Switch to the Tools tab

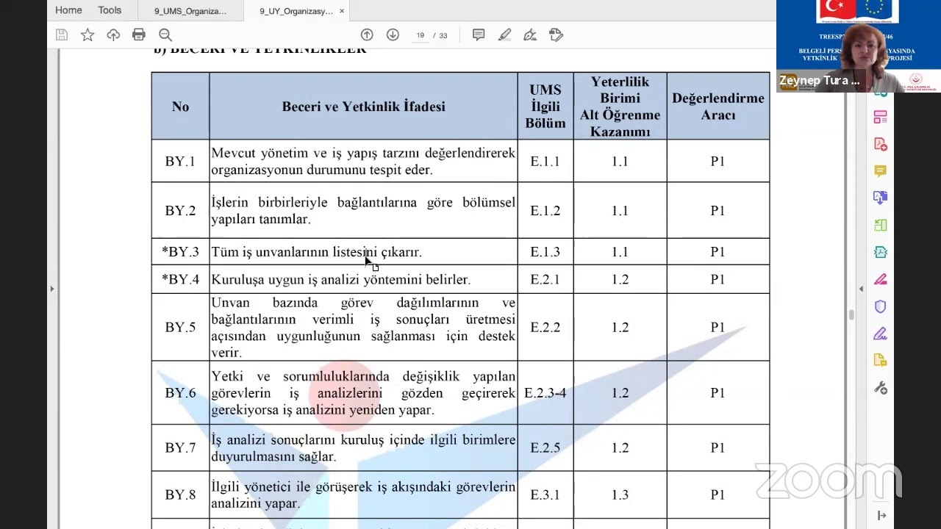[110, 10]
